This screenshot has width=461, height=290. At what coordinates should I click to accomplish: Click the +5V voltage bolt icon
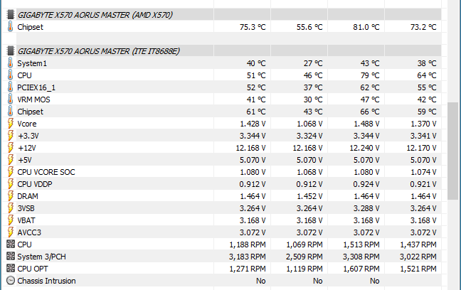(10, 159)
